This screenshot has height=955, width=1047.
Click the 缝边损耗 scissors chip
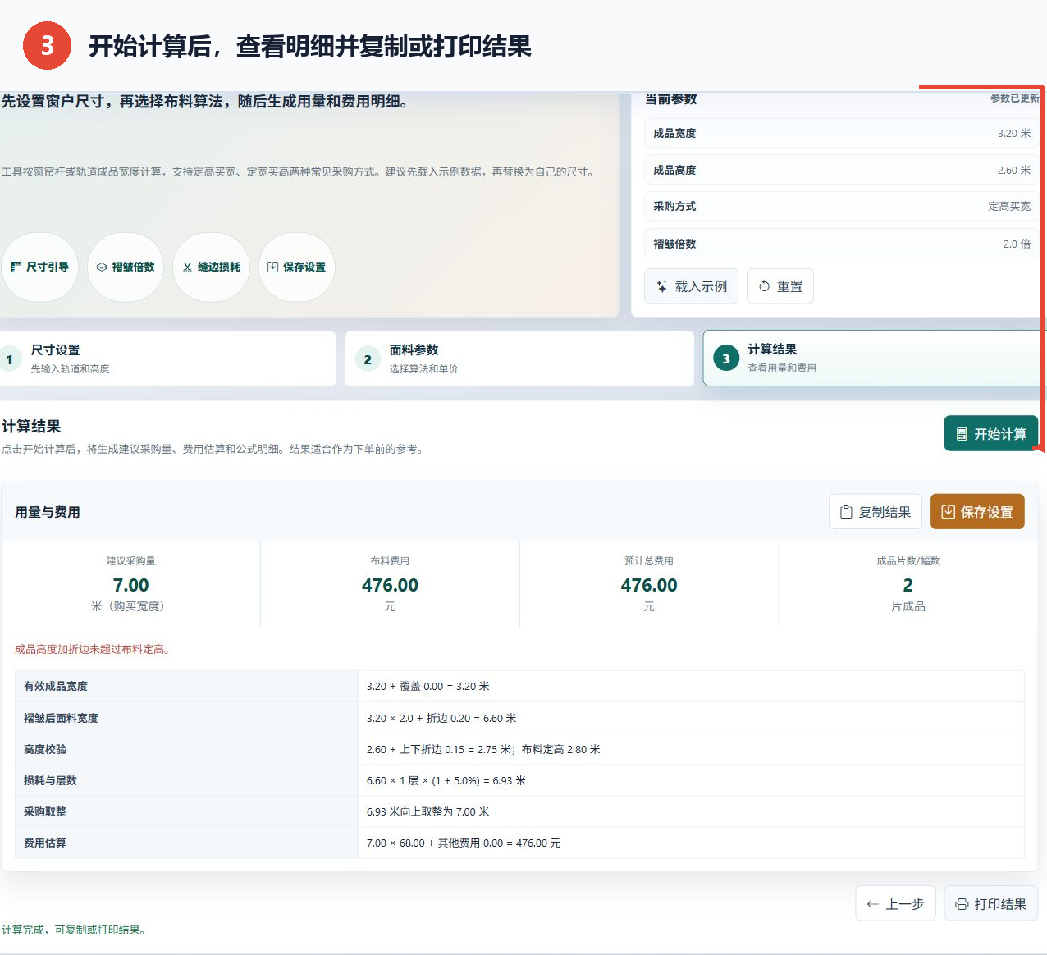[x=211, y=267]
